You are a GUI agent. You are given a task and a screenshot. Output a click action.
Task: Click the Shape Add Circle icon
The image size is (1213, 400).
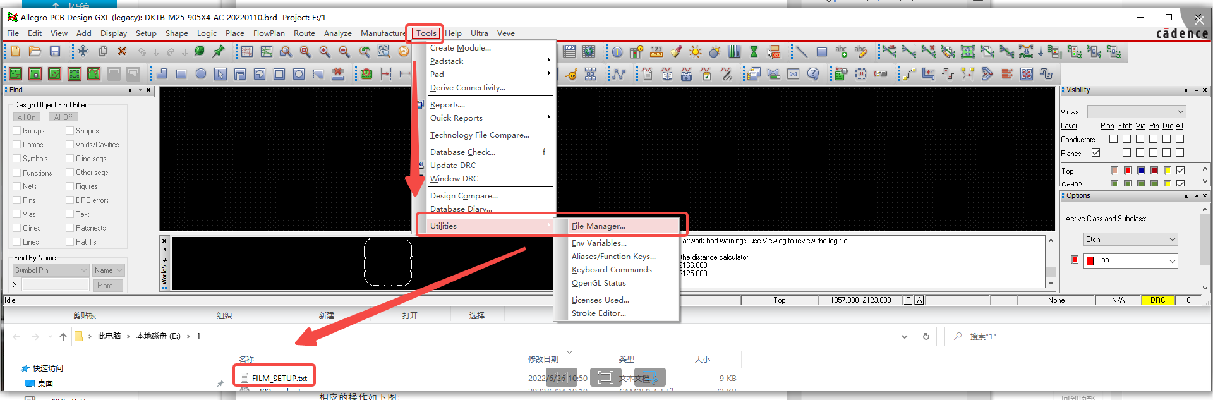pyautogui.click(x=201, y=74)
